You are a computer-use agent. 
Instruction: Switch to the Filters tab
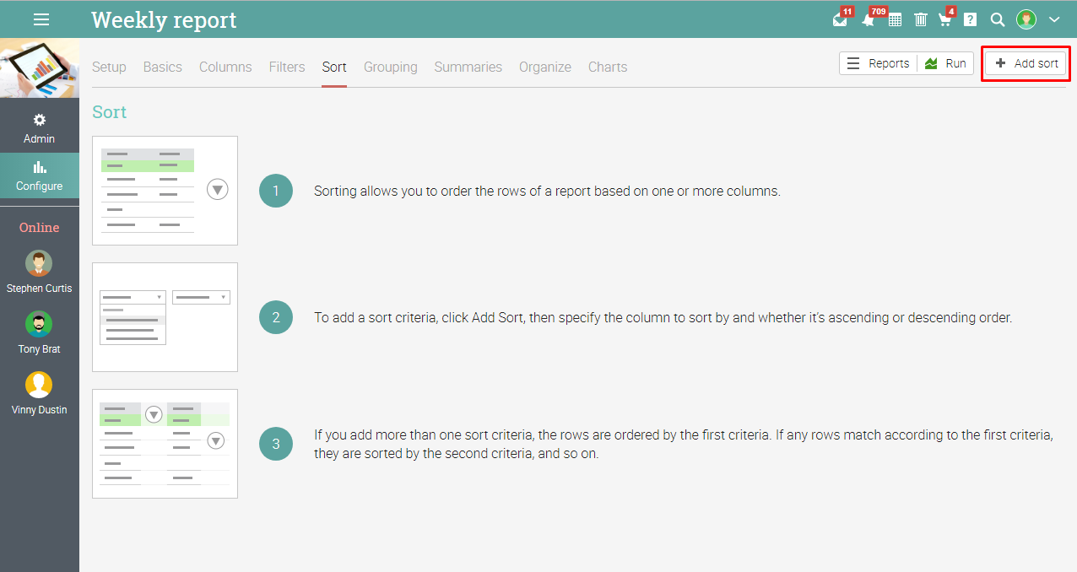point(287,67)
